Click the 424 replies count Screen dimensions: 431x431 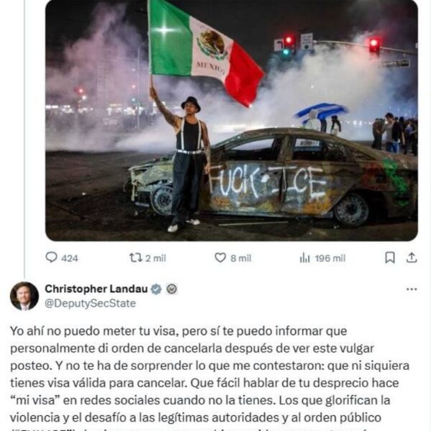[x=70, y=259]
